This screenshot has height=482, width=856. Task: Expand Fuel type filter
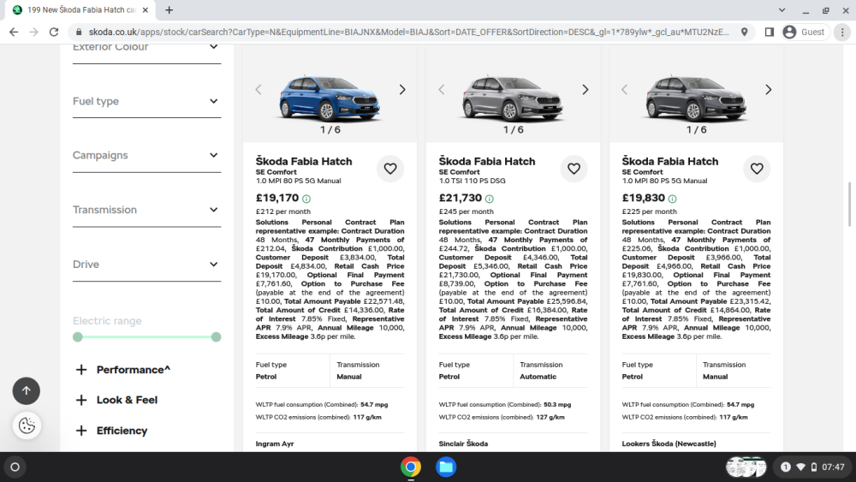[147, 102]
